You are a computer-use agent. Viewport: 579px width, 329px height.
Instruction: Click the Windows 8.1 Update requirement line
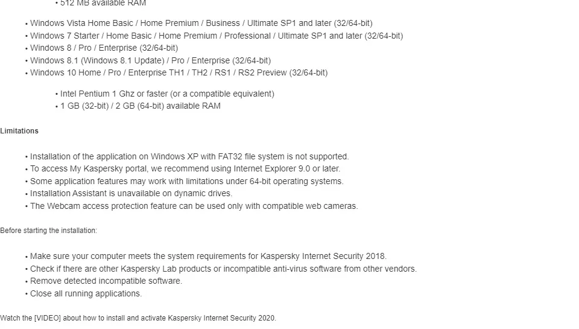[150, 60]
